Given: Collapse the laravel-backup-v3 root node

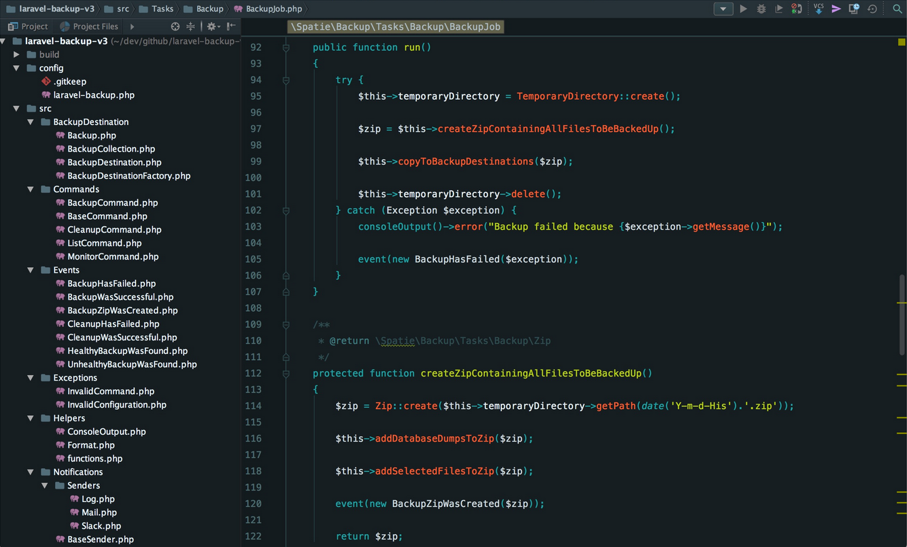Looking at the screenshot, I should point(4,41).
